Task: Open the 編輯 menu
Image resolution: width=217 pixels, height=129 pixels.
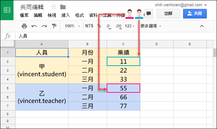Action: [38, 15]
